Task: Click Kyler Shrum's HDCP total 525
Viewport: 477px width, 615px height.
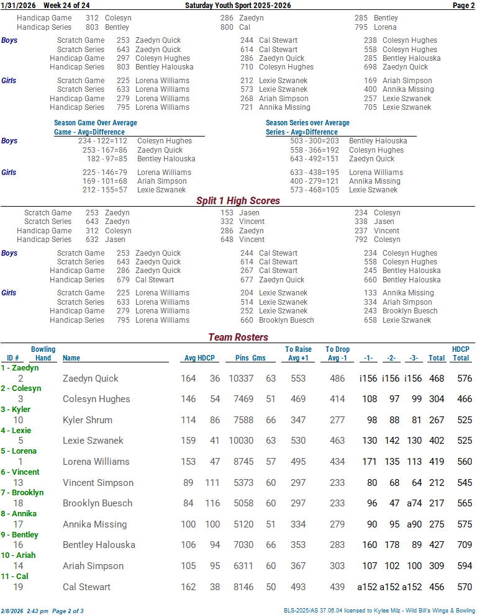Action: (x=465, y=420)
